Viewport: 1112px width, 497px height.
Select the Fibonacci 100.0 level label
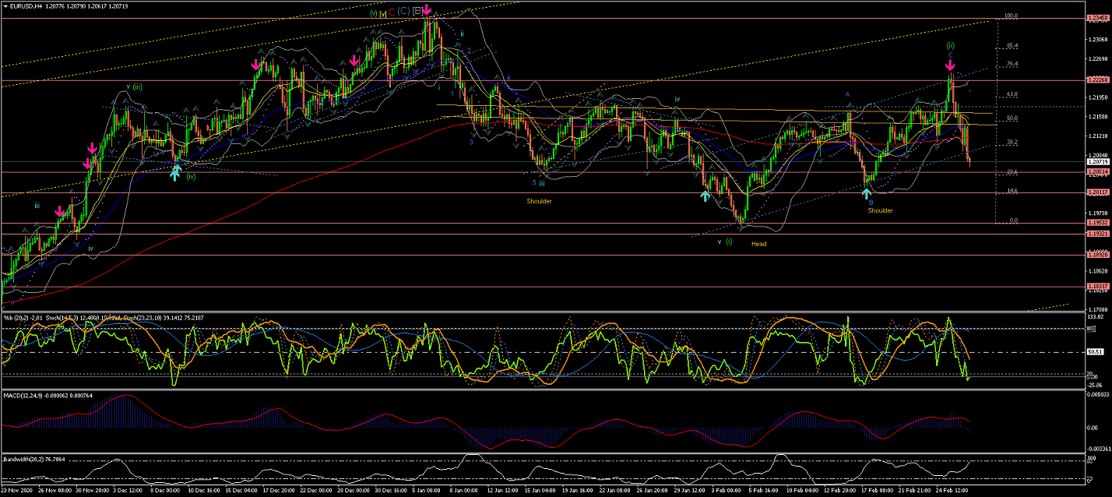pyautogui.click(x=1012, y=16)
